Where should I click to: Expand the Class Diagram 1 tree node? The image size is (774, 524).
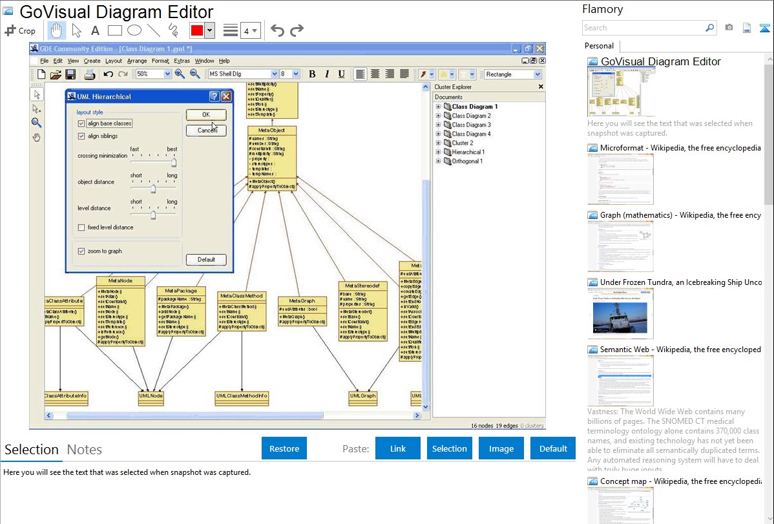[x=438, y=106]
